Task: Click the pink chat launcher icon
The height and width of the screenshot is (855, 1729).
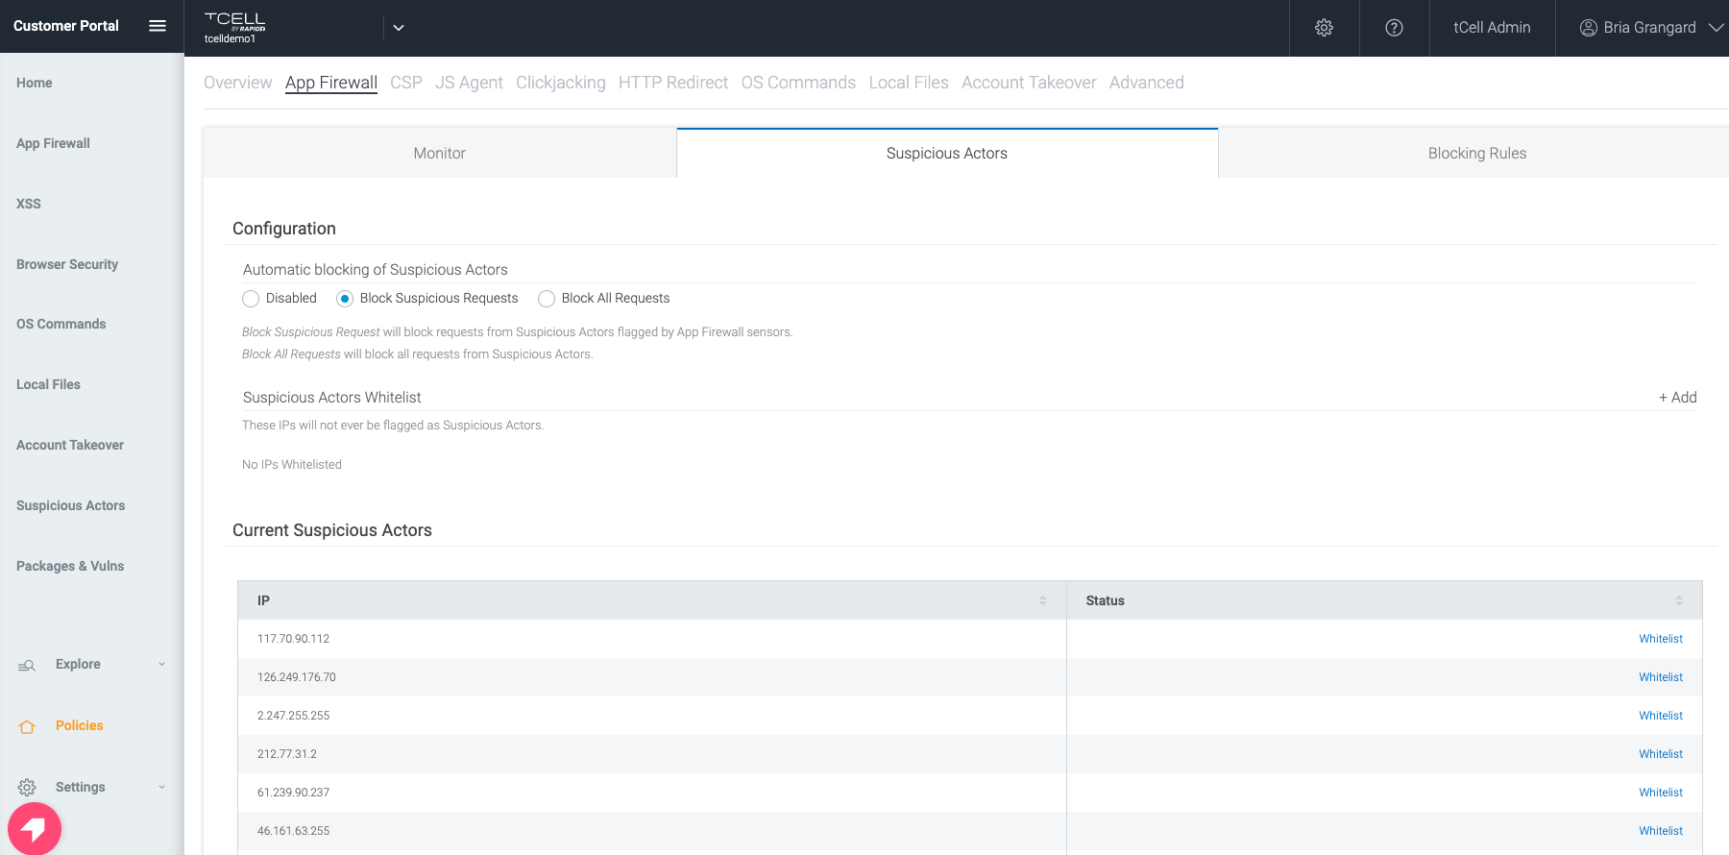Action: tap(35, 828)
